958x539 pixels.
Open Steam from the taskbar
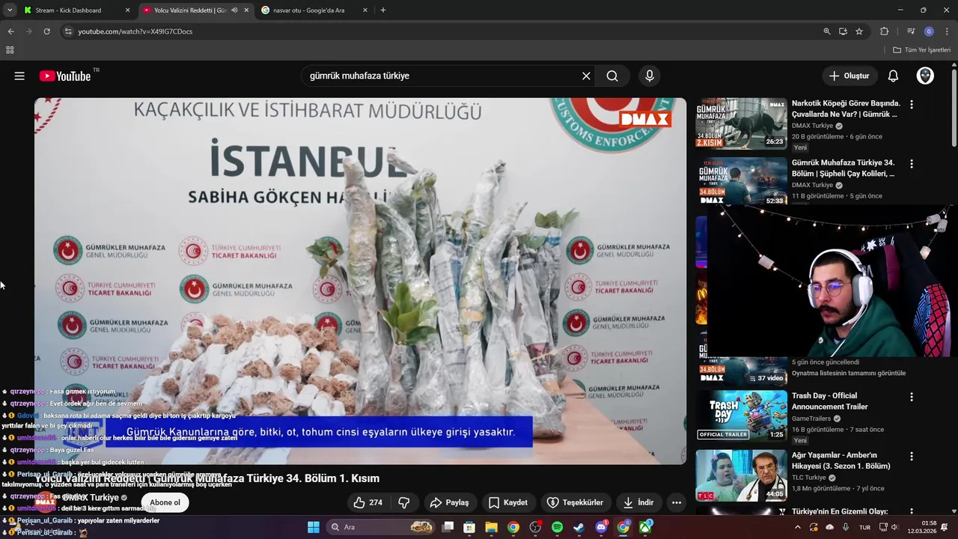[579, 527]
